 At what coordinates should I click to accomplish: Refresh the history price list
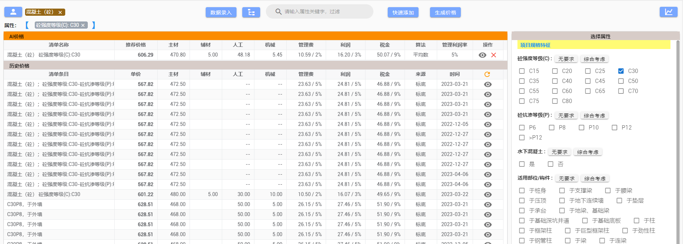click(487, 74)
